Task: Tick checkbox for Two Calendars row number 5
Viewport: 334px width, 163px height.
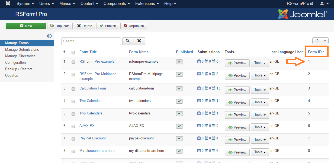Action: click(73, 114)
